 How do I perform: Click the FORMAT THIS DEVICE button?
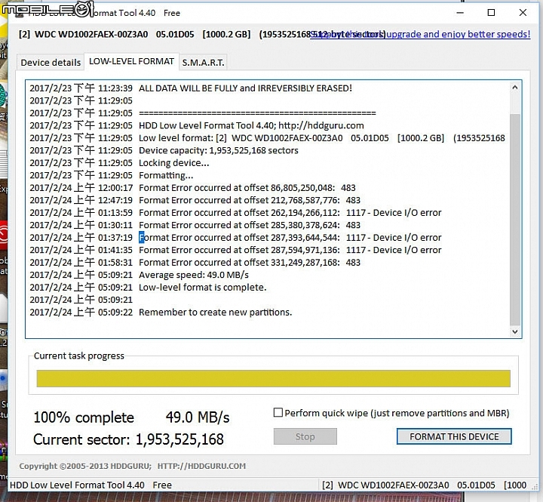(x=454, y=436)
